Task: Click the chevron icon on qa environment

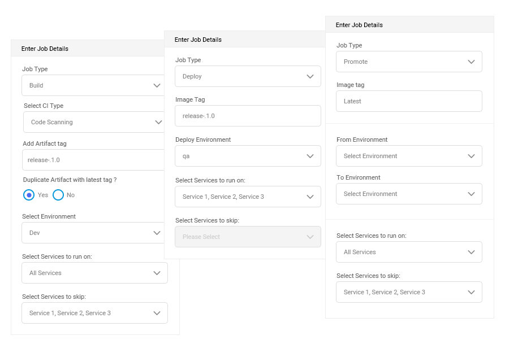Action: point(310,156)
